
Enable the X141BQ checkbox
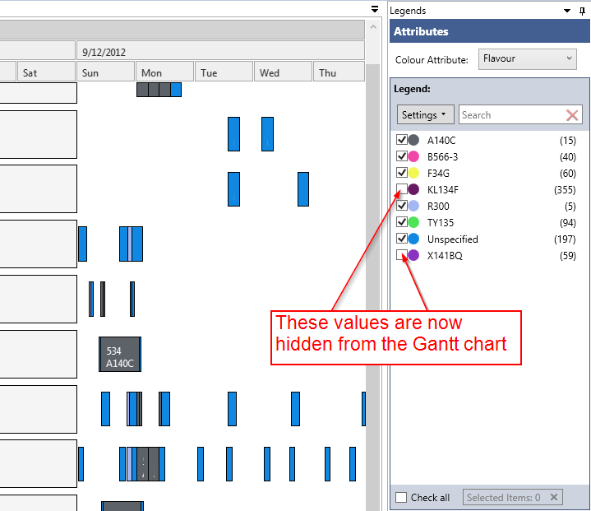pos(402,255)
